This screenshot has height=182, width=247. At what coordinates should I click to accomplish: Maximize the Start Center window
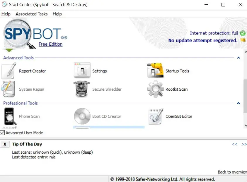click(x=223, y=5)
